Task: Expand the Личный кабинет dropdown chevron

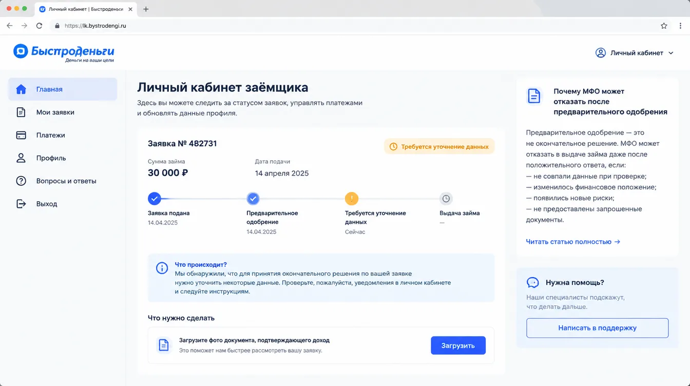Action: click(670, 53)
